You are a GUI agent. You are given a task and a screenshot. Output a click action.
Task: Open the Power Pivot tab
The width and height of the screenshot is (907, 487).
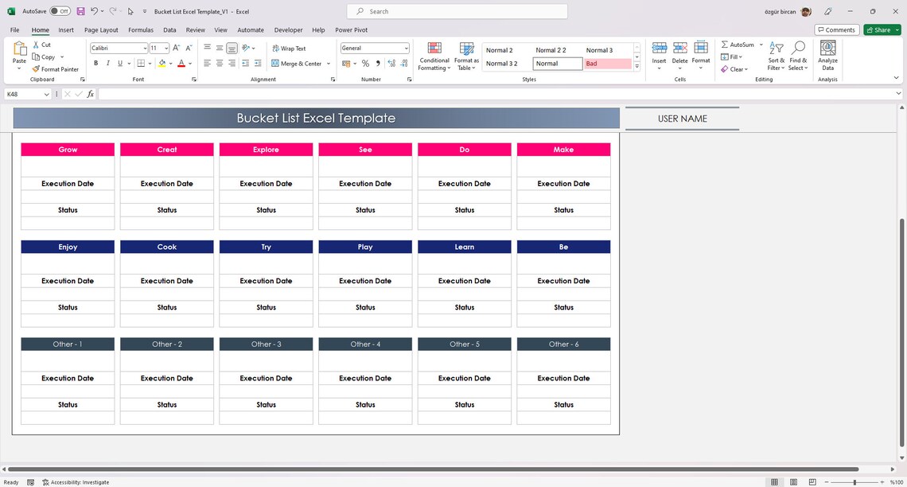351,29
